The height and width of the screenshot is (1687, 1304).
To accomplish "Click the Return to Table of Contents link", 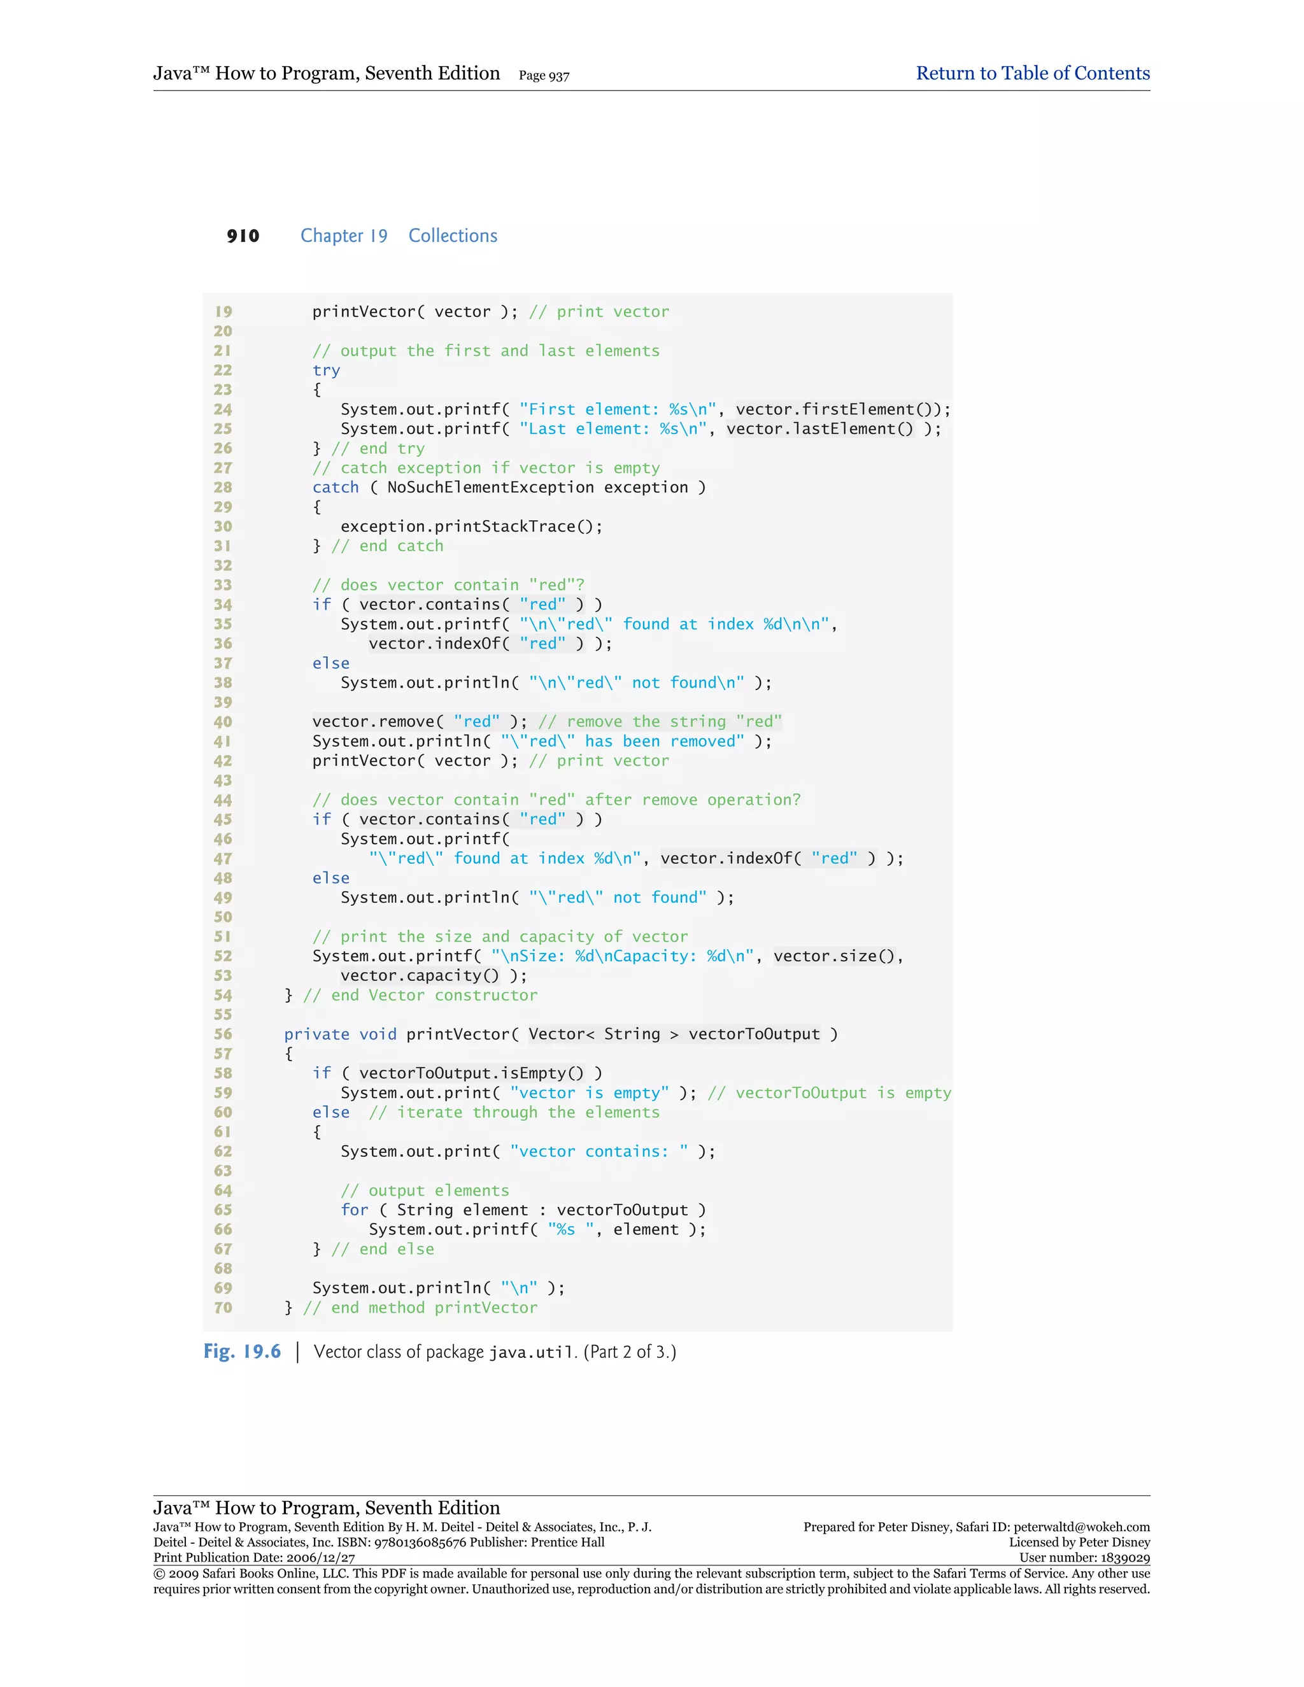I will pos(1032,73).
